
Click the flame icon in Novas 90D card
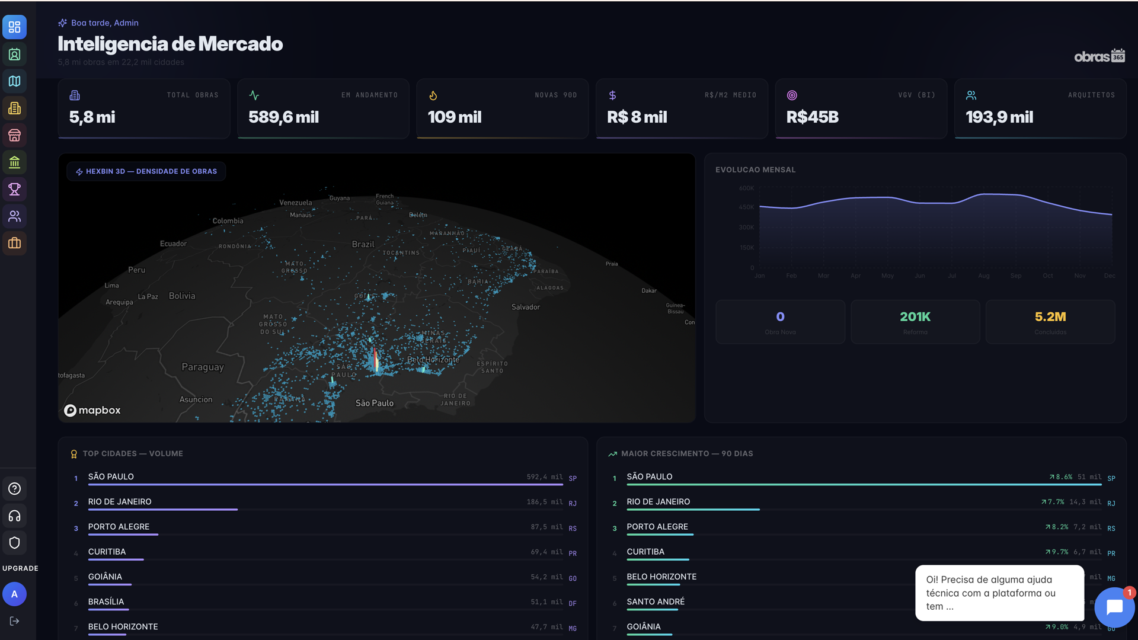(433, 95)
